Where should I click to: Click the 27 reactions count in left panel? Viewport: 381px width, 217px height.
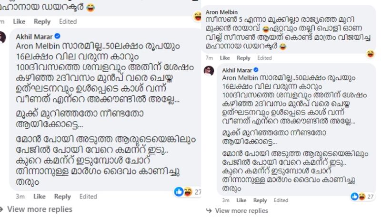[198, 192]
